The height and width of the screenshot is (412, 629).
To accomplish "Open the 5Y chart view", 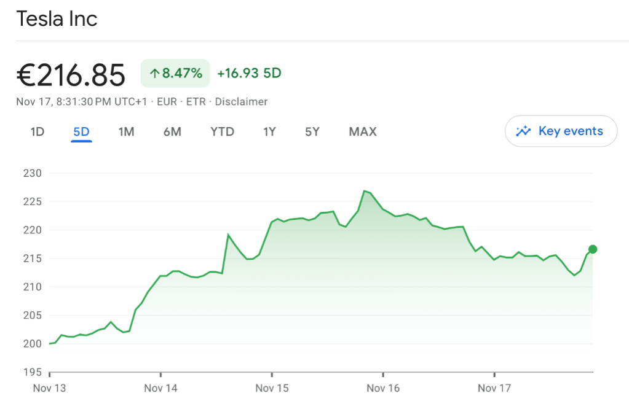I will 312,131.
